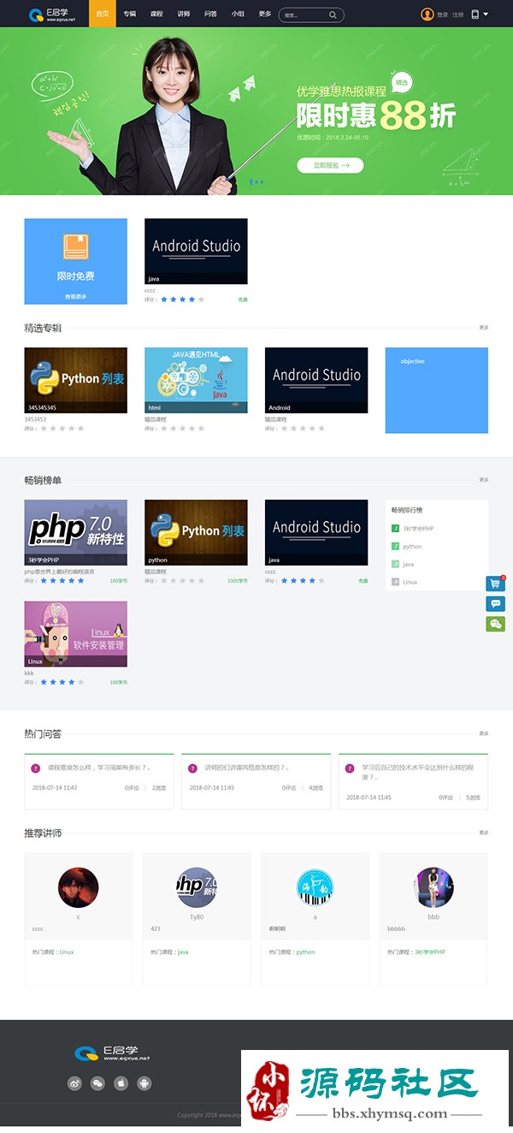Click rank icon next to java in ranking
Image resolution: width=513 pixels, height=1133 pixels.
(x=395, y=564)
